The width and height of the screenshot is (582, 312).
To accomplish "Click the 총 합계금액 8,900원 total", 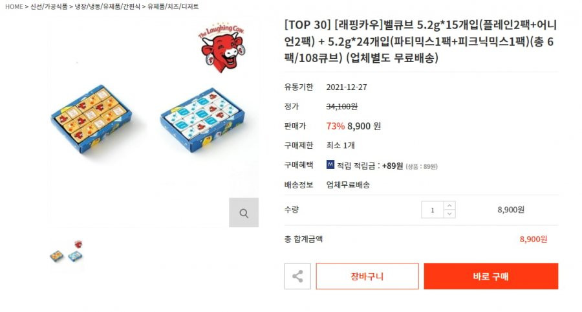I will pyautogui.click(x=533, y=239).
